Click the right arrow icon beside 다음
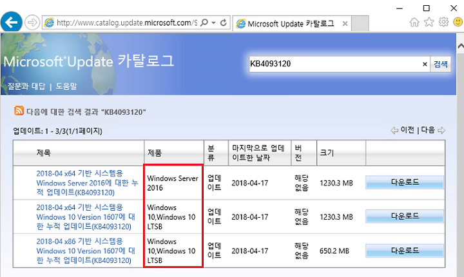Screen dimensions: 464x277 (x=441, y=130)
